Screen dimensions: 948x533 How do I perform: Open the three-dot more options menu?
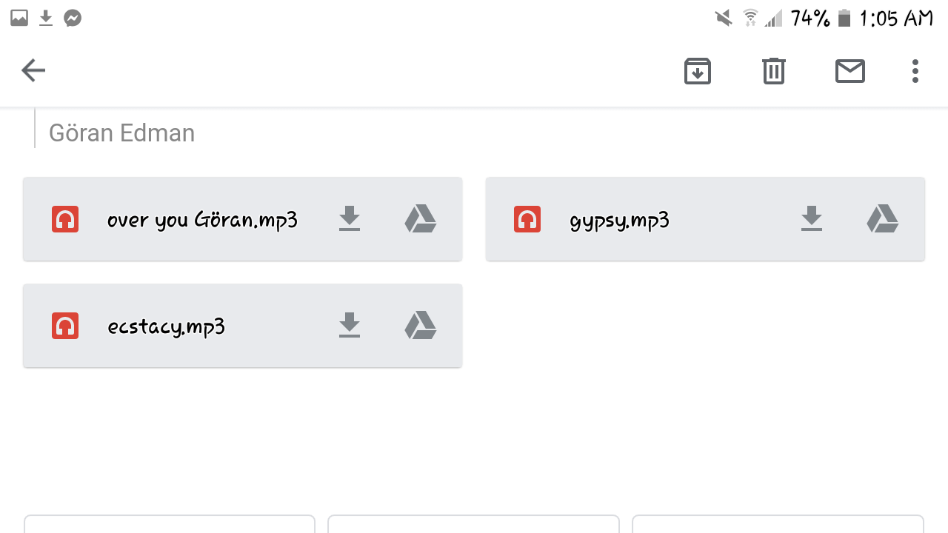(915, 71)
